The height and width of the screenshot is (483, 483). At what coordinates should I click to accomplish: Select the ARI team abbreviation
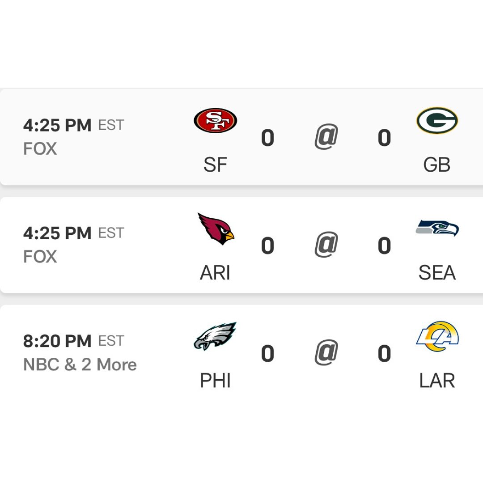215,273
